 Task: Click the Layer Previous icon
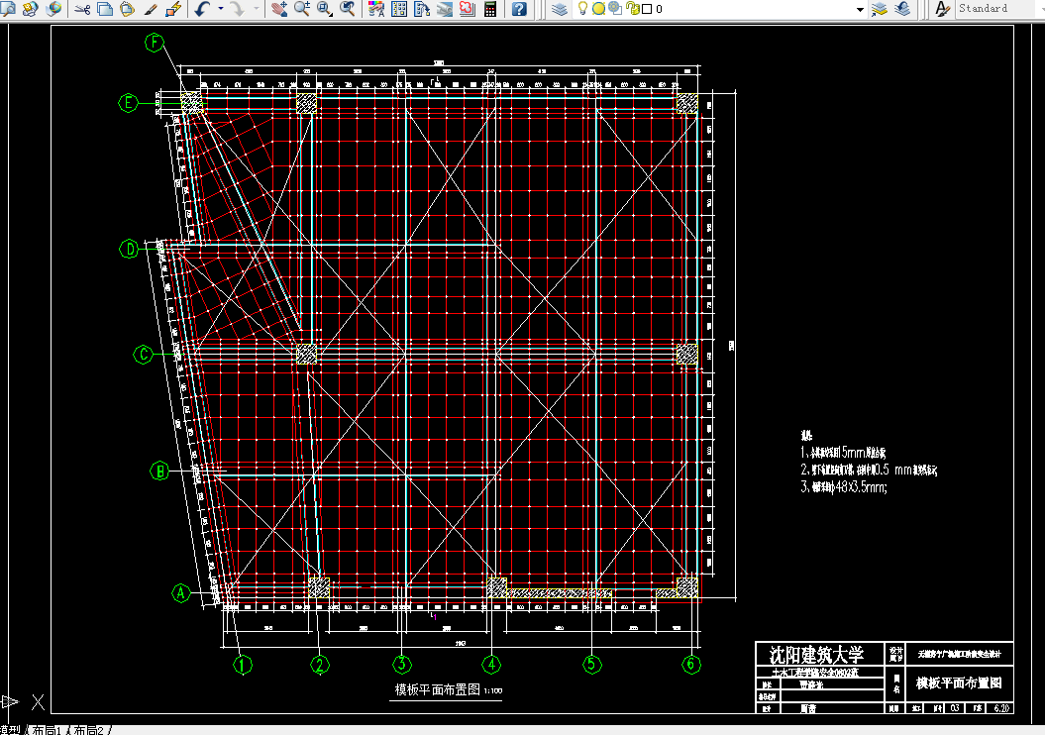pyautogui.click(x=902, y=9)
